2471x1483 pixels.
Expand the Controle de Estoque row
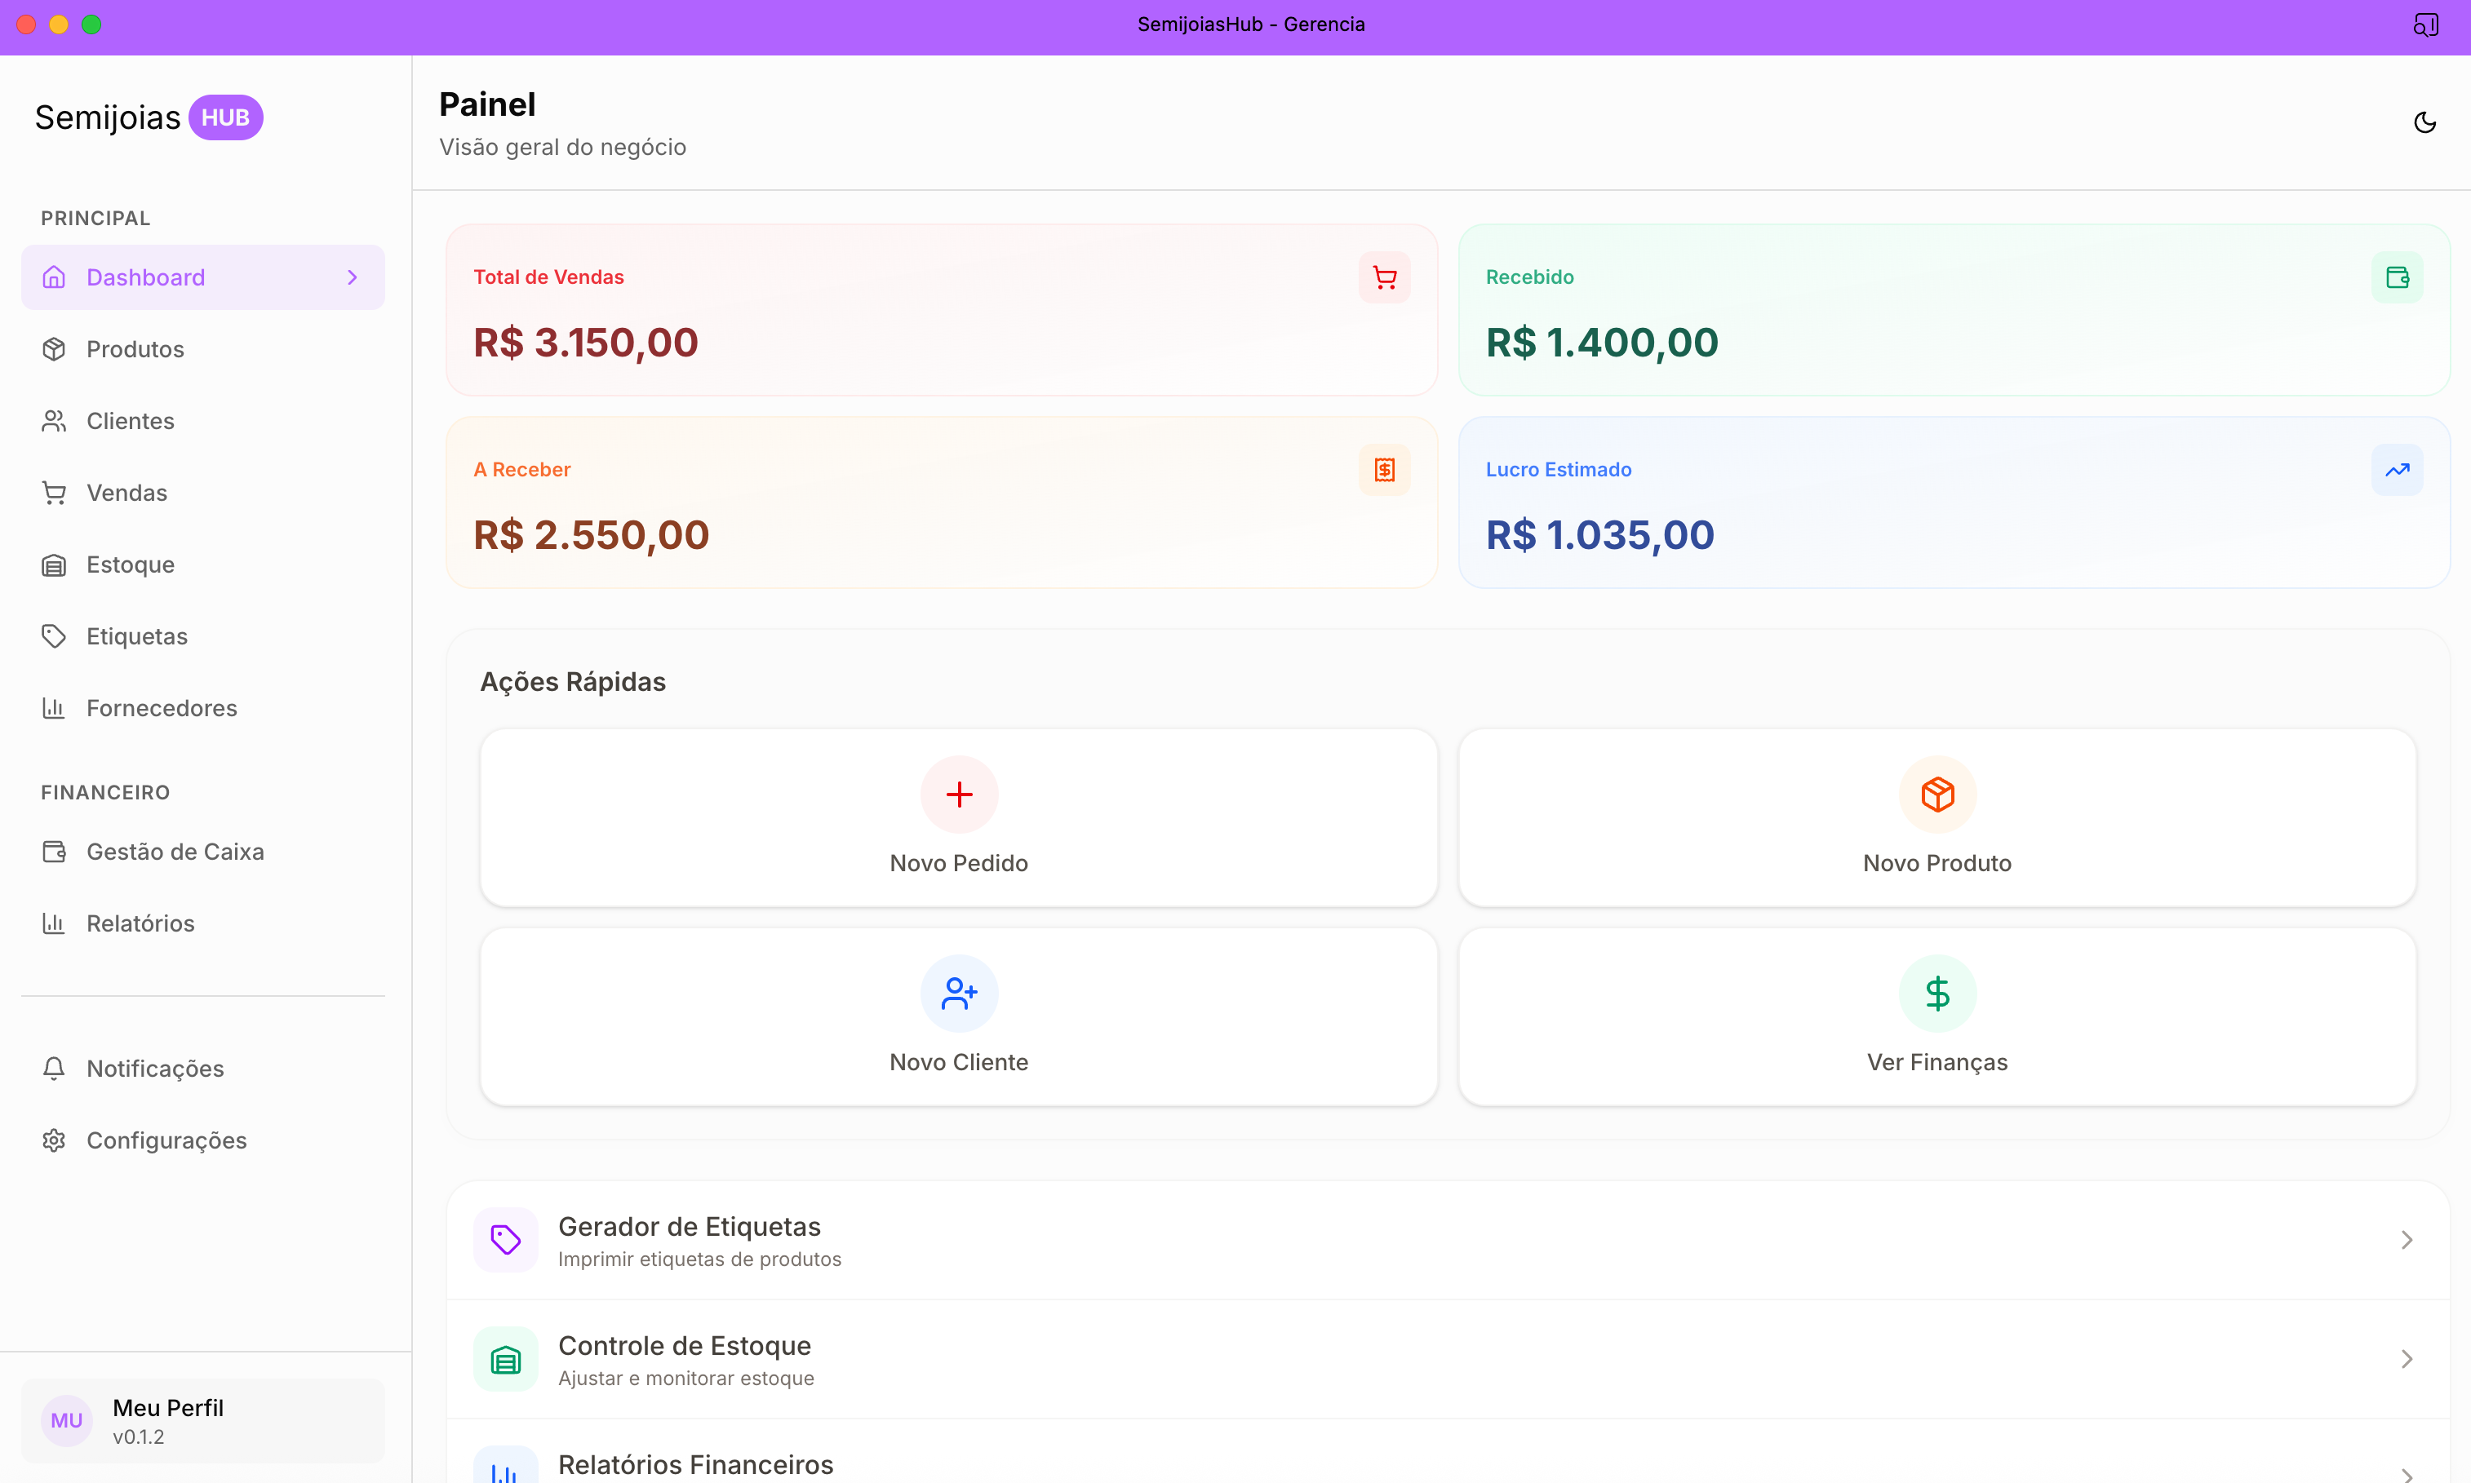(2407, 1359)
